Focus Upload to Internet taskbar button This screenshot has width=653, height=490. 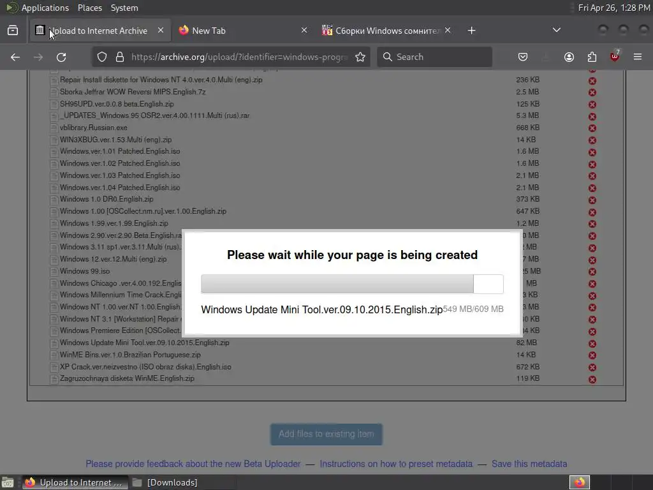(x=75, y=482)
